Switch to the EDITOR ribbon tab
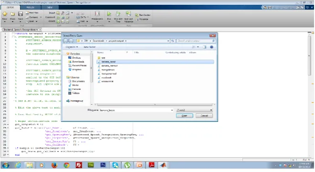Screen dimensions: 315x172 click(10, 8)
